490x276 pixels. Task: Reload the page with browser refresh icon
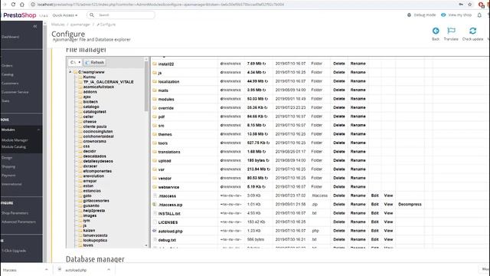pos(13,5)
